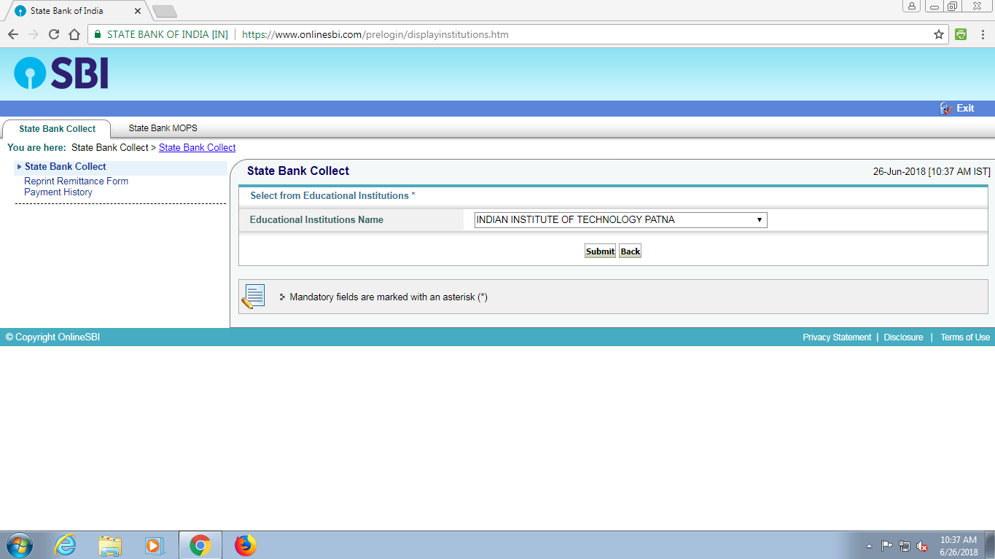Click Exit link text
995x559 pixels.
click(x=965, y=108)
